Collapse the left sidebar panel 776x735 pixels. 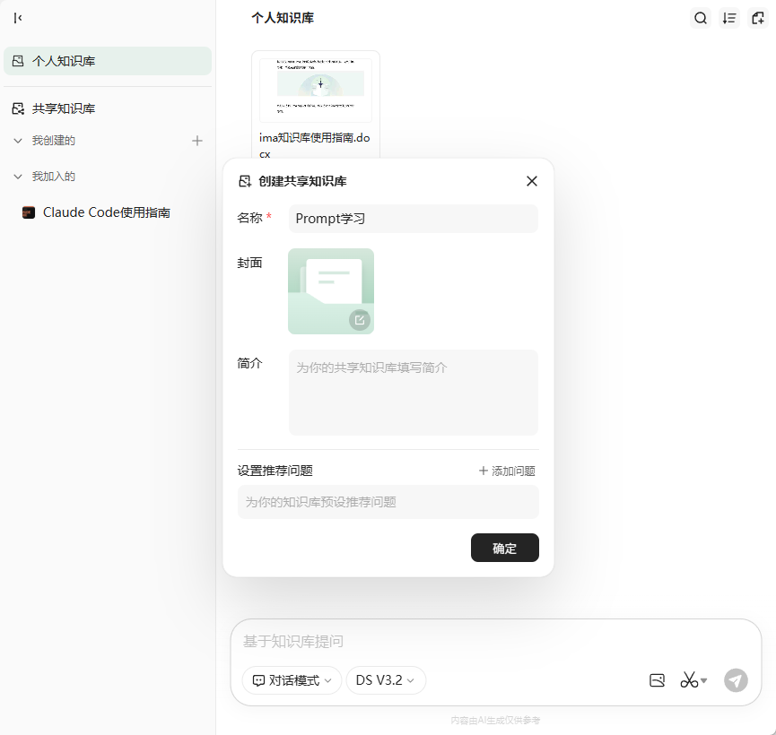pos(18,18)
